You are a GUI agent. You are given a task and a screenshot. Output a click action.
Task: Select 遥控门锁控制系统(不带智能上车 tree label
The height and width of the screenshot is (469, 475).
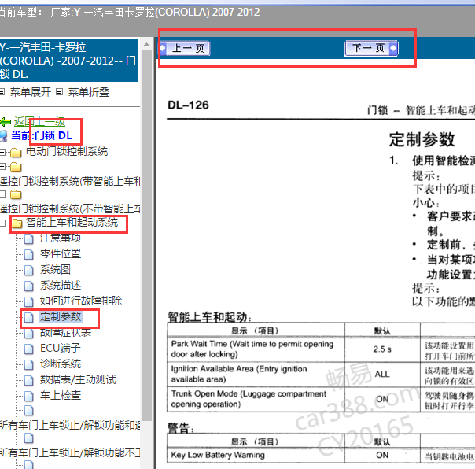pos(70,209)
